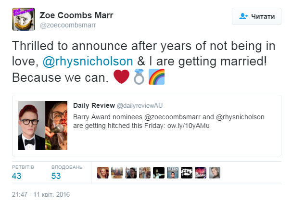Click the ring emoji in the tweet
292x203 pixels.
pyautogui.click(x=139, y=77)
